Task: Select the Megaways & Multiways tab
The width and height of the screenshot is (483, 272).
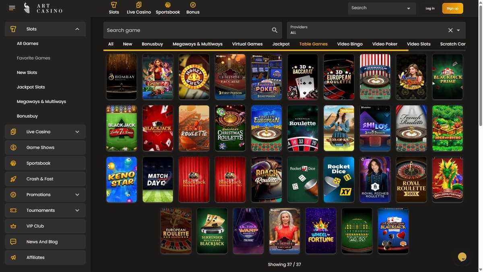Action: pyautogui.click(x=198, y=44)
